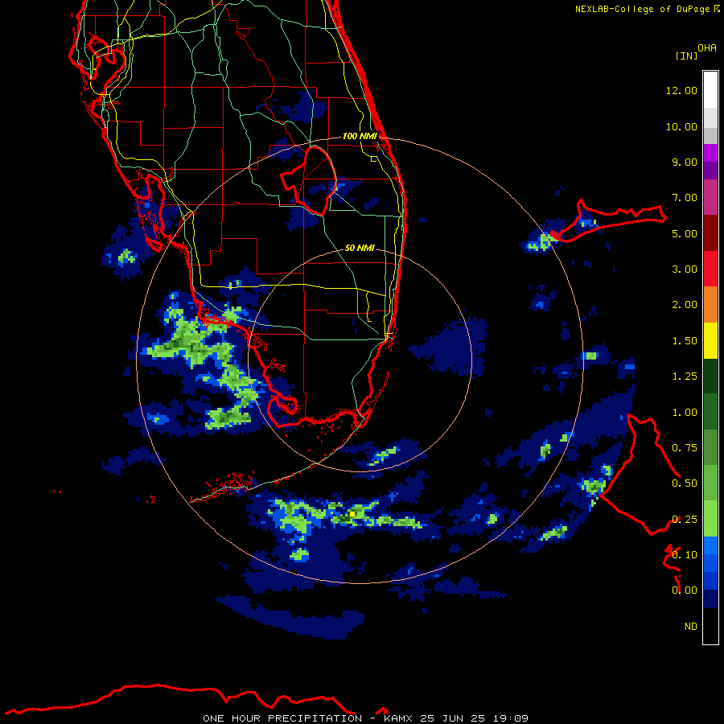Click the 0.50 legend value
The image size is (724, 724).
pyautogui.click(x=685, y=483)
